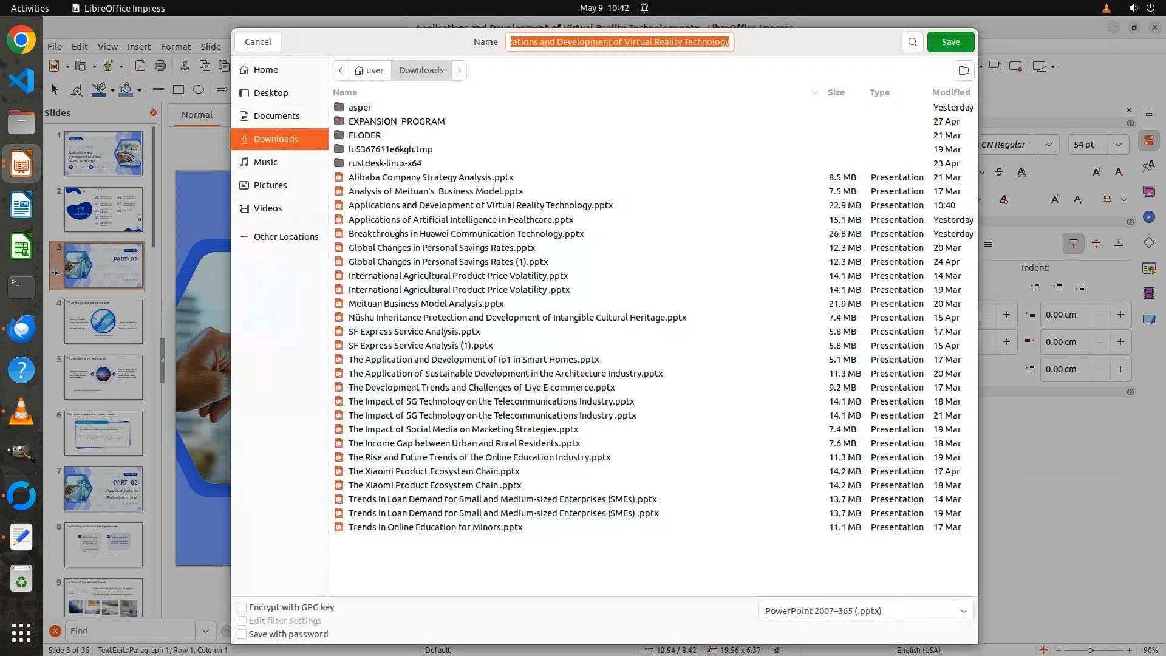Open the Format menu
The width and height of the screenshot is (1166, 656).
coord(176,47)
